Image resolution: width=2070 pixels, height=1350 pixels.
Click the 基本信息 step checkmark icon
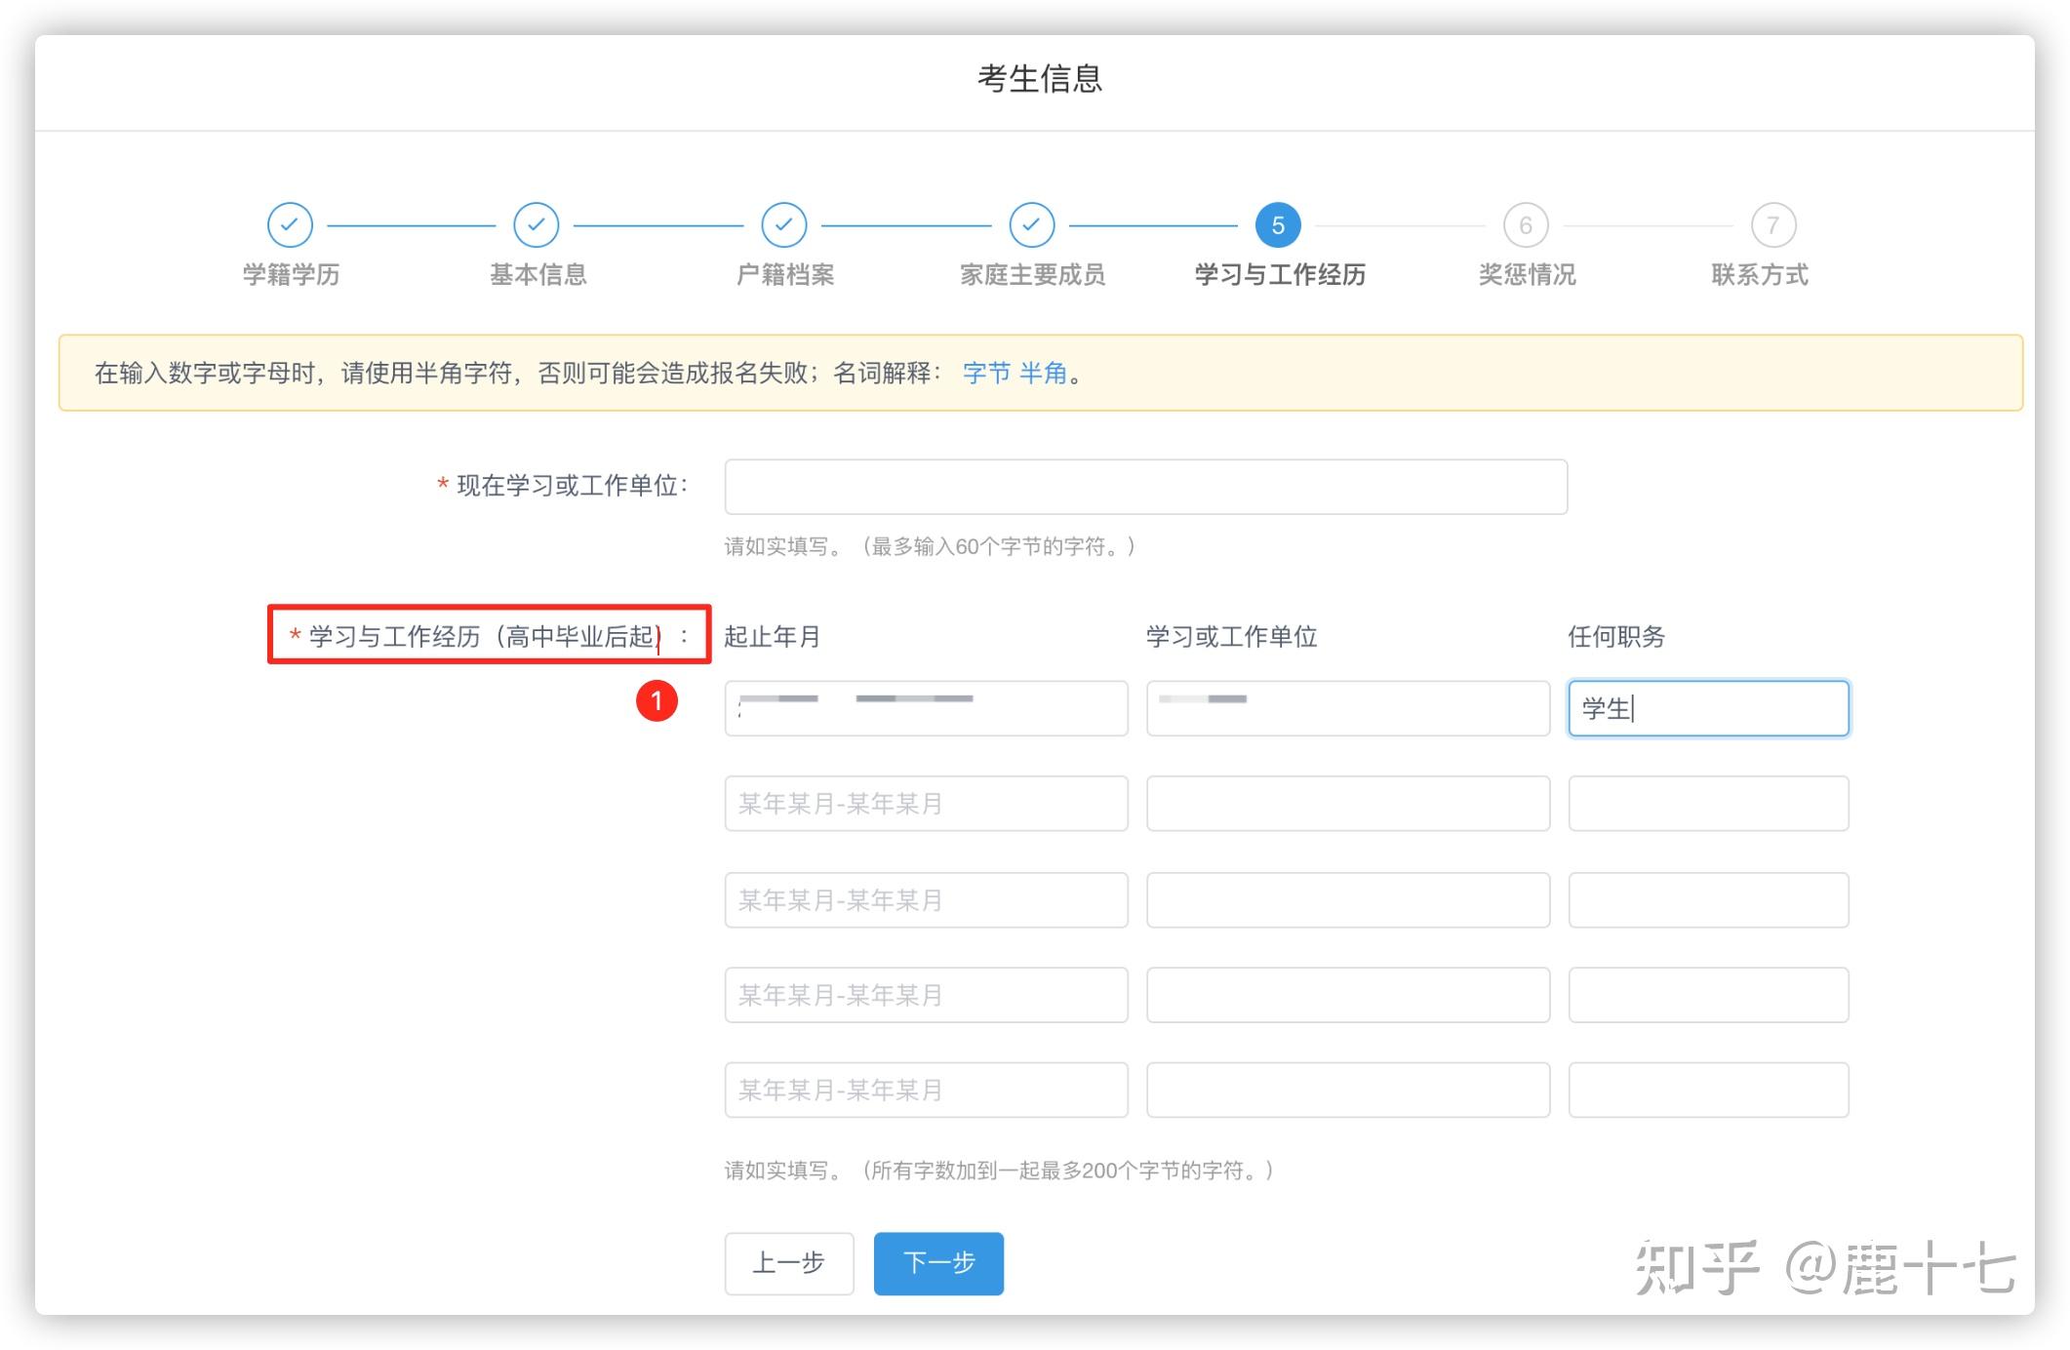[x=537, y=225]
